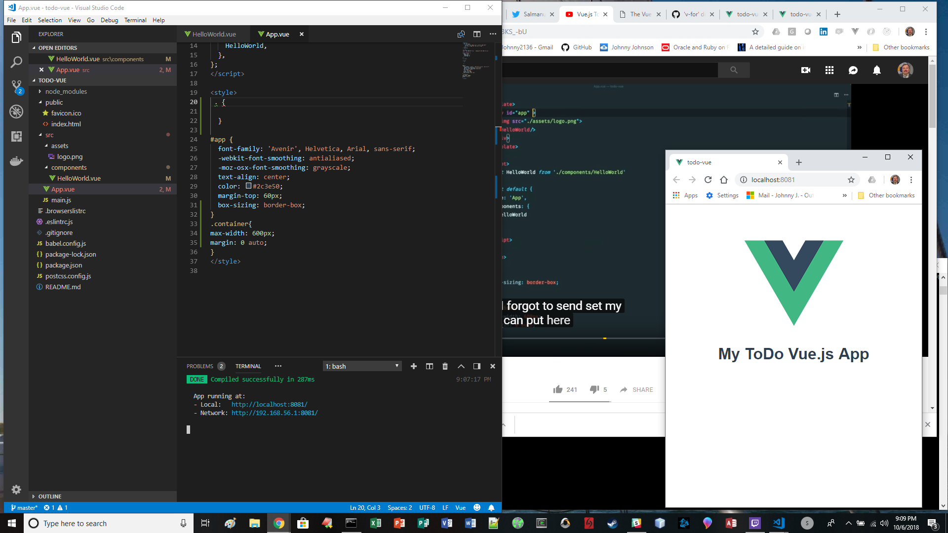The image size is (948, 533).
Task: Like the video with thumbs up
Action: pos(558,389)
